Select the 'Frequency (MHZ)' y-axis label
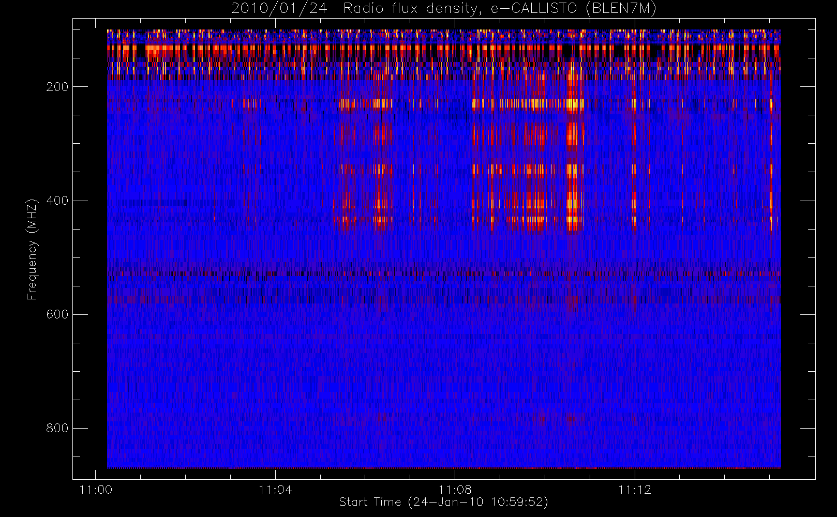This screenshot has width=837, height=517. (x=32, y=249)
